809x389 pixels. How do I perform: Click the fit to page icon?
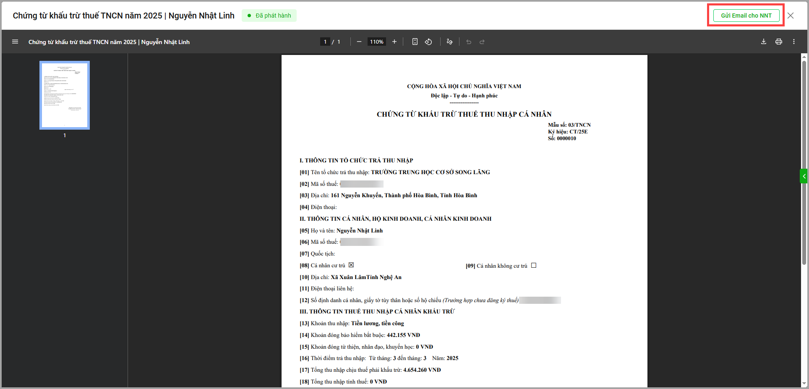415,42
